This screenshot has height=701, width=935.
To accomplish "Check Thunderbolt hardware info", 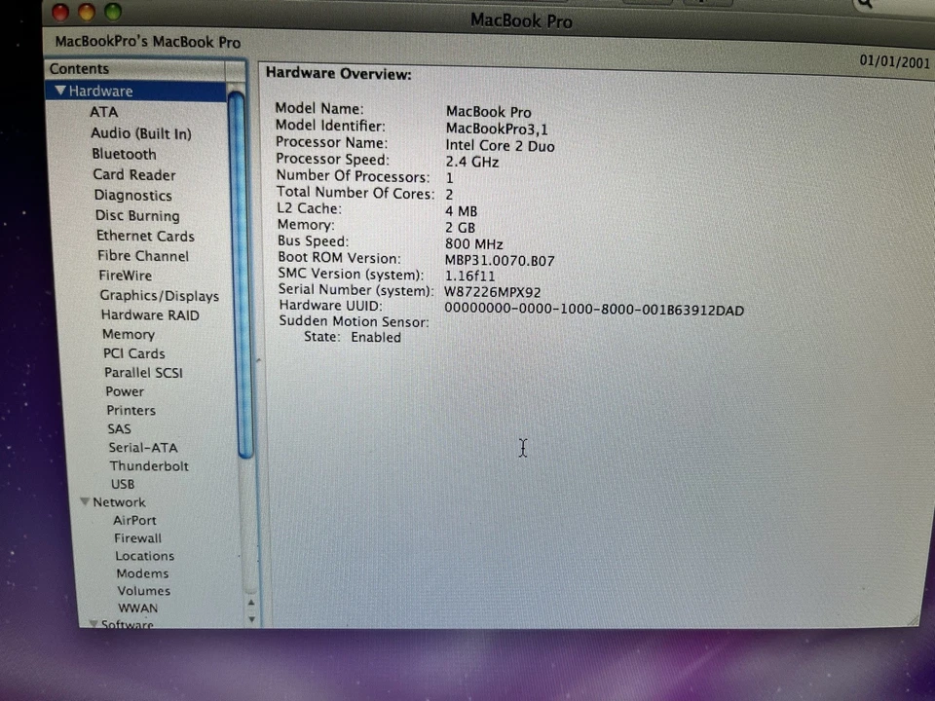I will point(149,465).
